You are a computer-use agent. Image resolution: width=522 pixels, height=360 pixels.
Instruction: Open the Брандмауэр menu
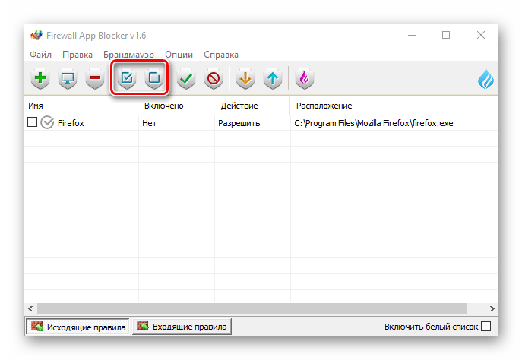128,55
